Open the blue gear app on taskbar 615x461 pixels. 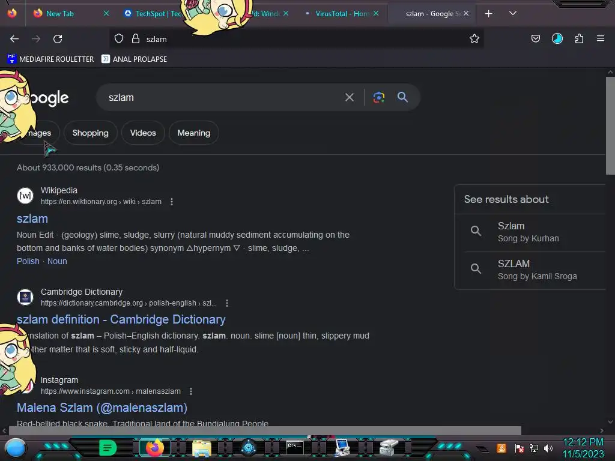pos(248,448)
